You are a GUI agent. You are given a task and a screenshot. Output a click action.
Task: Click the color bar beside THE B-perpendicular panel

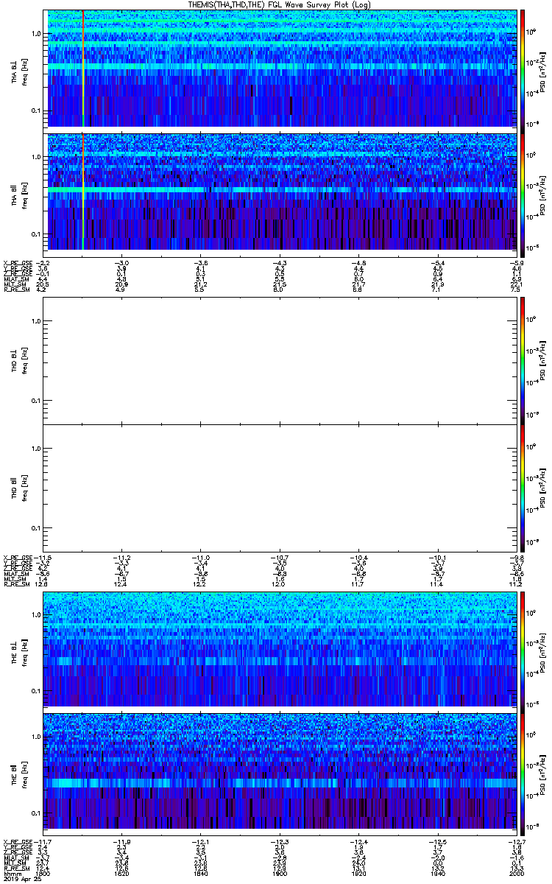pyautogui.click(x=523, y=649)
